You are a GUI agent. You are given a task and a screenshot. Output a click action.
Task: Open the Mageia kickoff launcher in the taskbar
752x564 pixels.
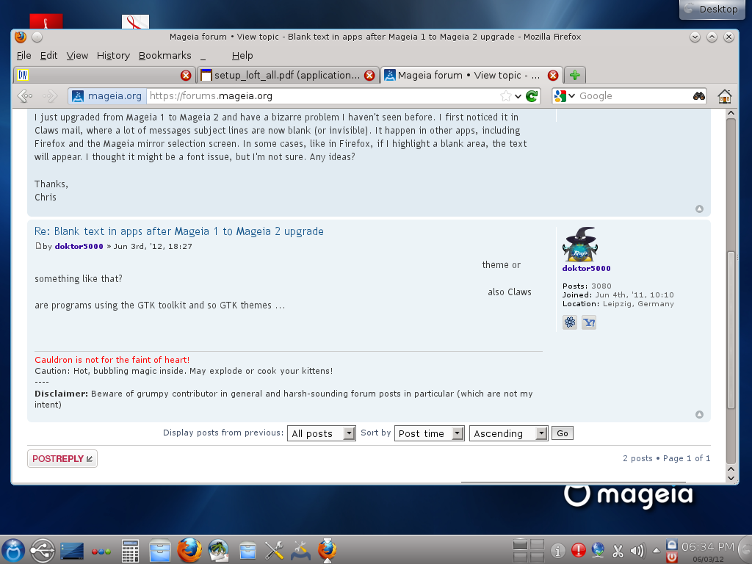pos(13,550)
